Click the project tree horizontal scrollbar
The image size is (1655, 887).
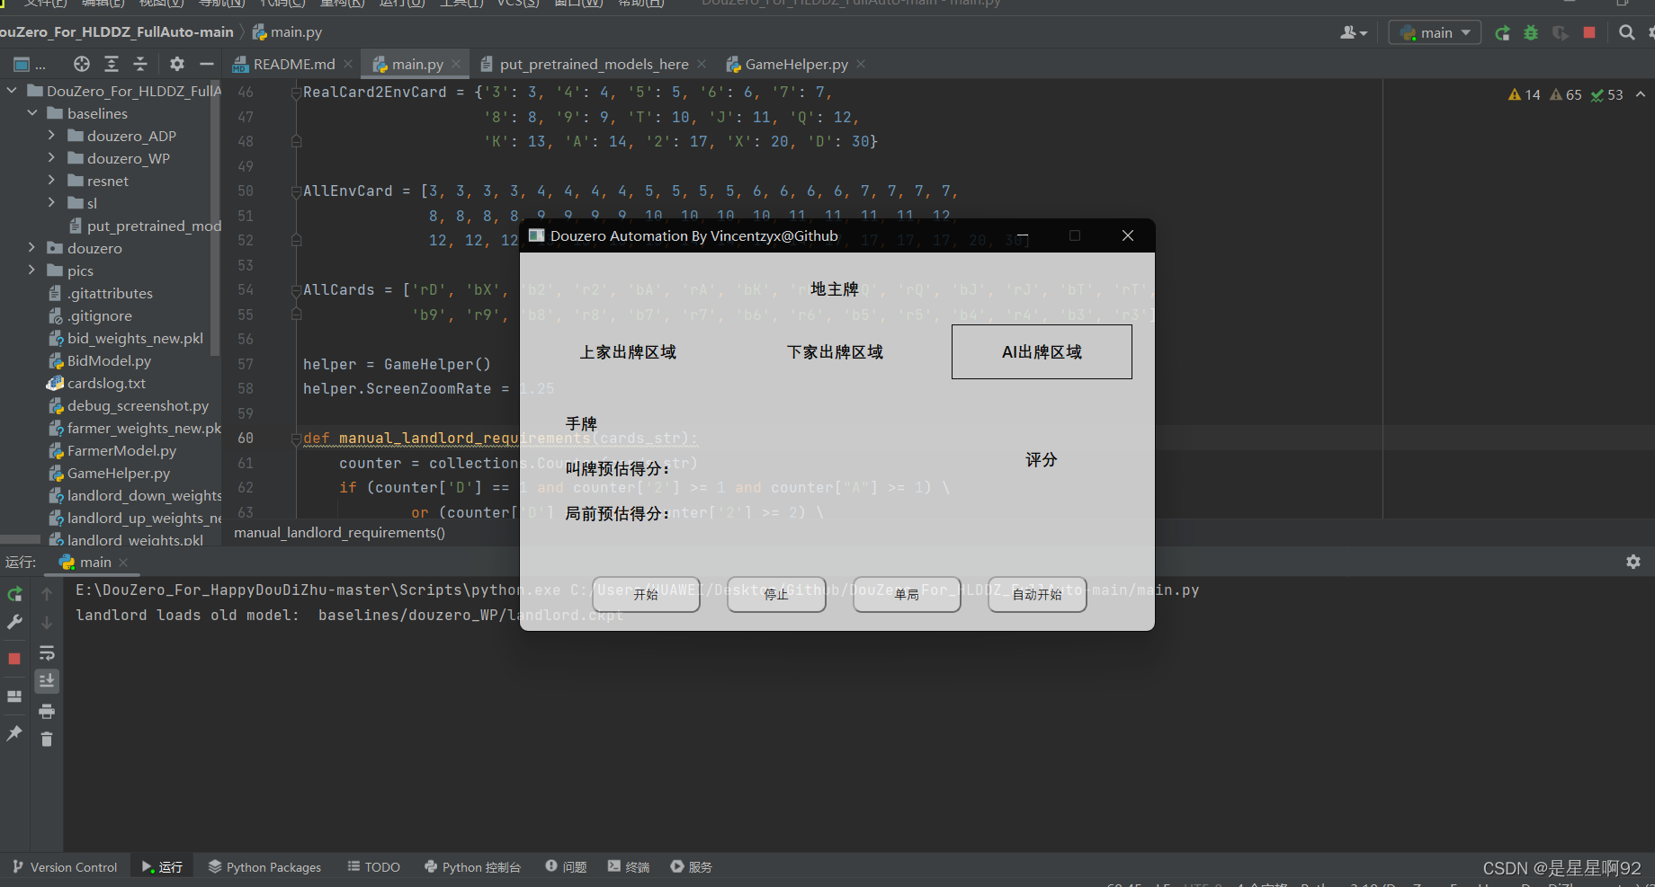pos(20,540)
